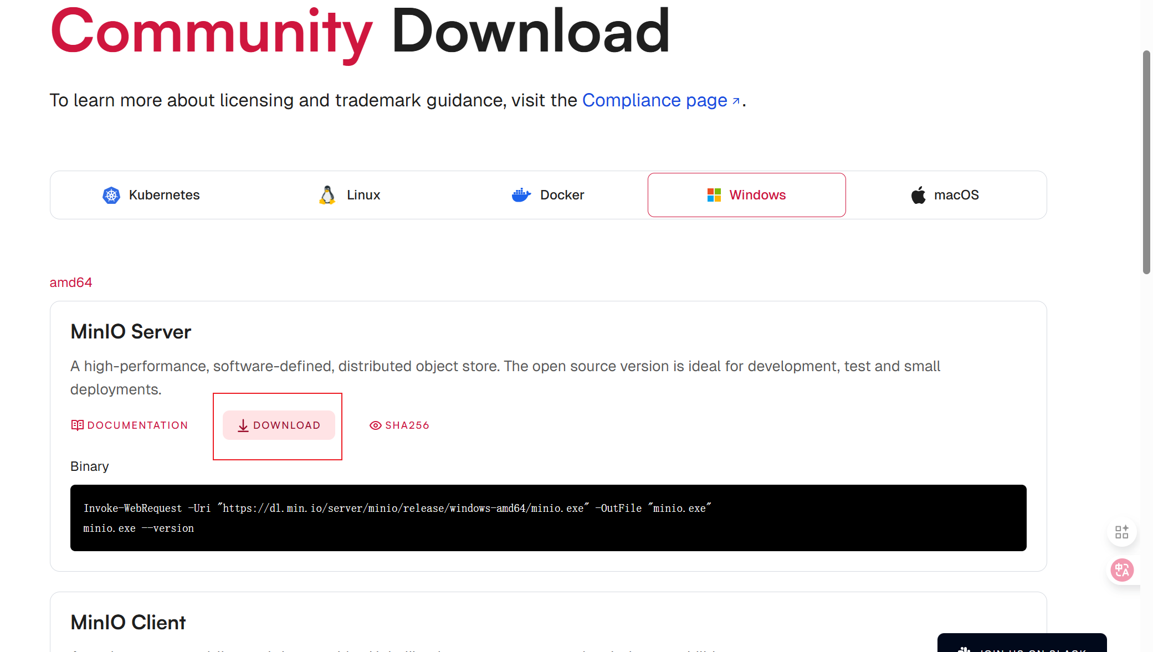Open the floating apps grid widget
1153x652 pixels.
[x=1122, y=532]
